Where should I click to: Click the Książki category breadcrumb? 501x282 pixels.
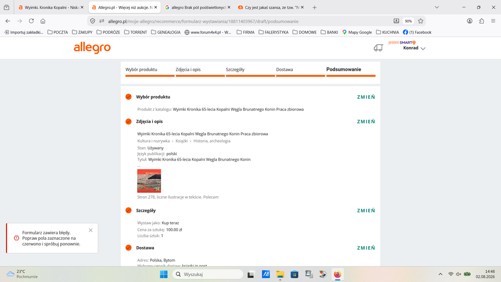pyautogui.click(x=182, y=141)
